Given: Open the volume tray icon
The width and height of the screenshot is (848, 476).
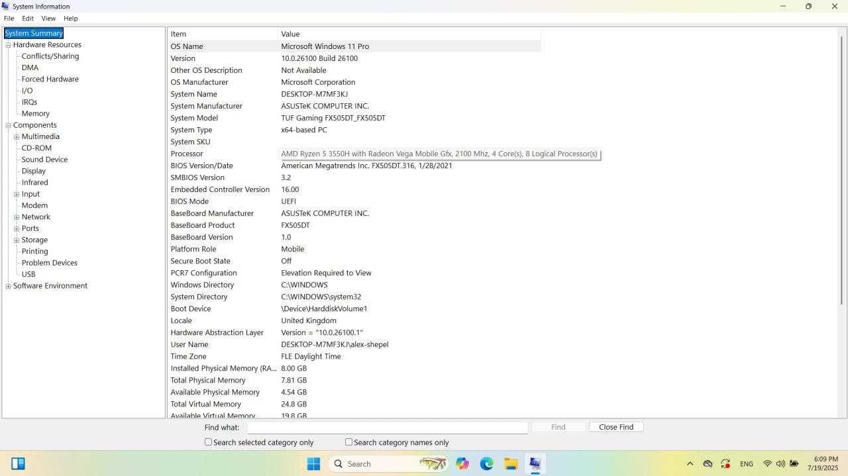Looking at the screenshot, I should tap(780, 463).
